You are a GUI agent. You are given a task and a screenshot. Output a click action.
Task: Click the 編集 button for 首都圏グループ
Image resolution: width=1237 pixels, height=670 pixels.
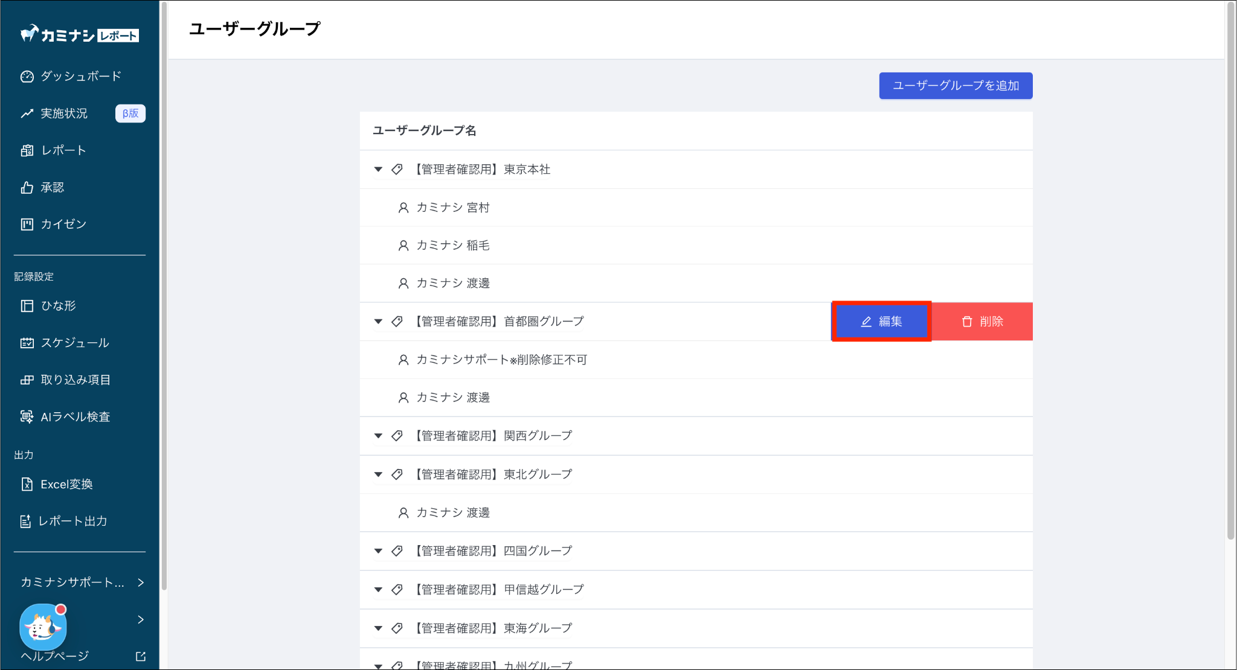point(881,322)
